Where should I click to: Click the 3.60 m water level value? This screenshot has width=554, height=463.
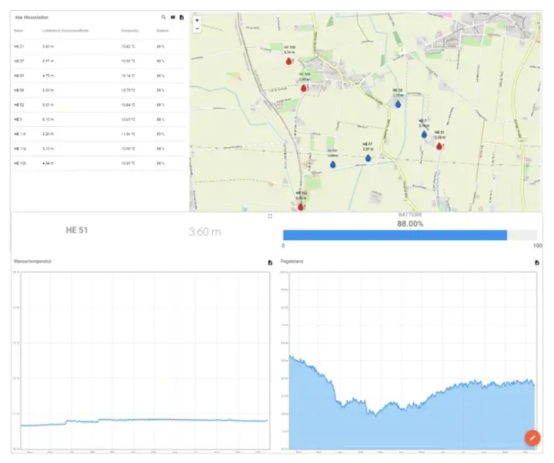pos(205,231)
